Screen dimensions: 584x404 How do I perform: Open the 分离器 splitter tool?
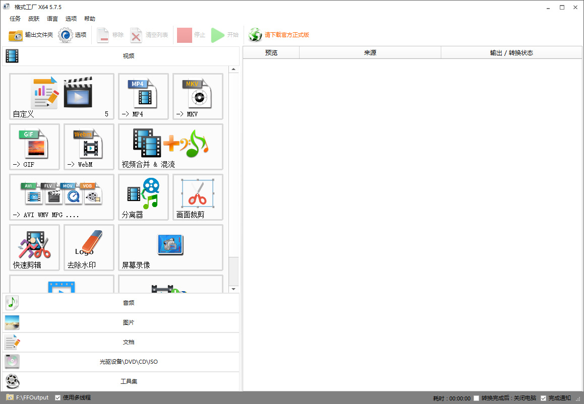point(143,197)
